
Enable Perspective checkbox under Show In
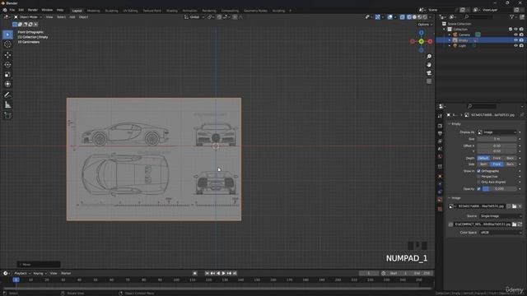click(478, 177)
